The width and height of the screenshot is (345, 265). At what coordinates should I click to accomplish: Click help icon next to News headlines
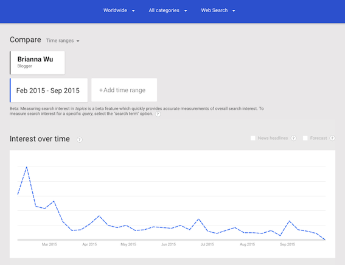coord(293,138)
